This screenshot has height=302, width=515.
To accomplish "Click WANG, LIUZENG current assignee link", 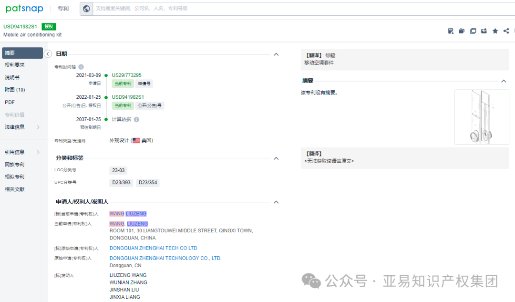I will pyautogui.click(x=129, y=224).
